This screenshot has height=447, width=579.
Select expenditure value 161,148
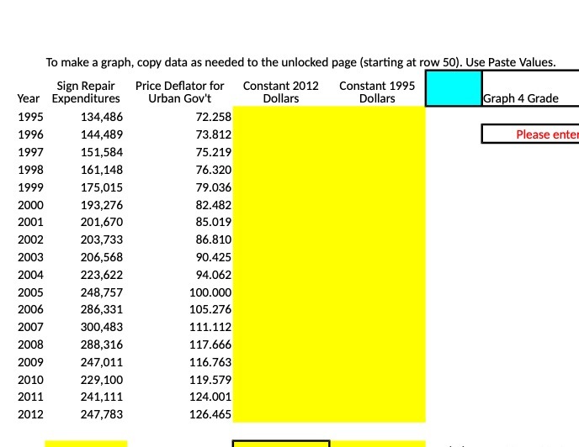[x=102, y=170]
